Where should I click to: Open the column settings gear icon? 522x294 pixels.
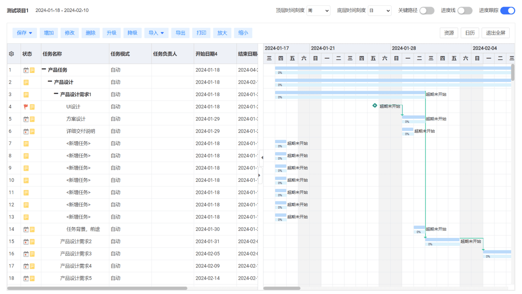(12, 54)
